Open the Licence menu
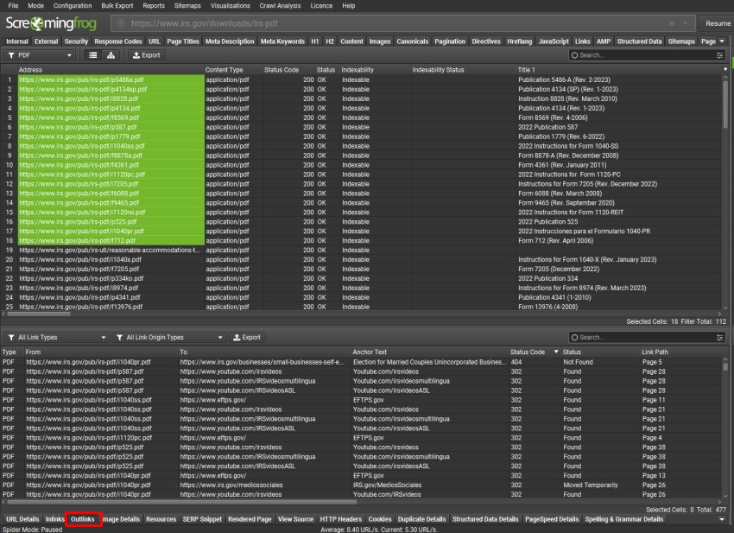 tap(321, 6)
